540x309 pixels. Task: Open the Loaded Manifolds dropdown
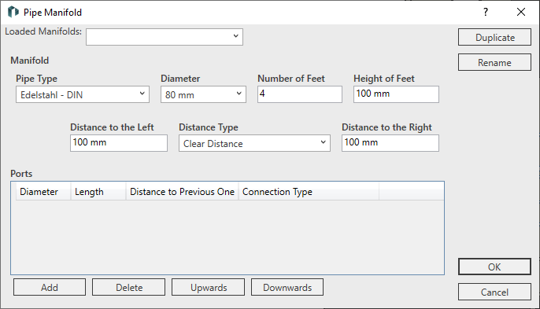165,37
